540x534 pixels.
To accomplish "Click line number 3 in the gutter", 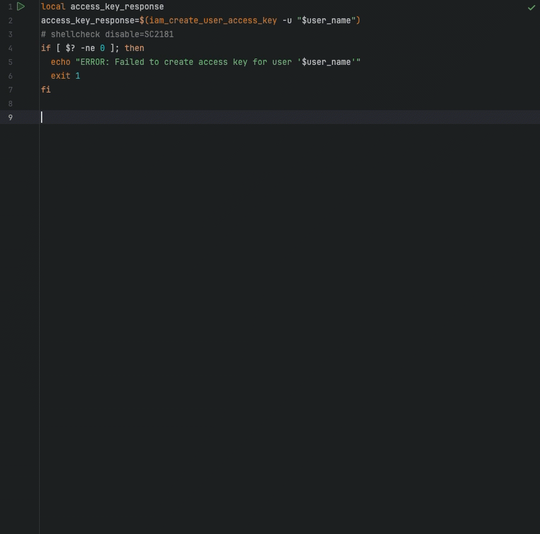I will [10, 34].
